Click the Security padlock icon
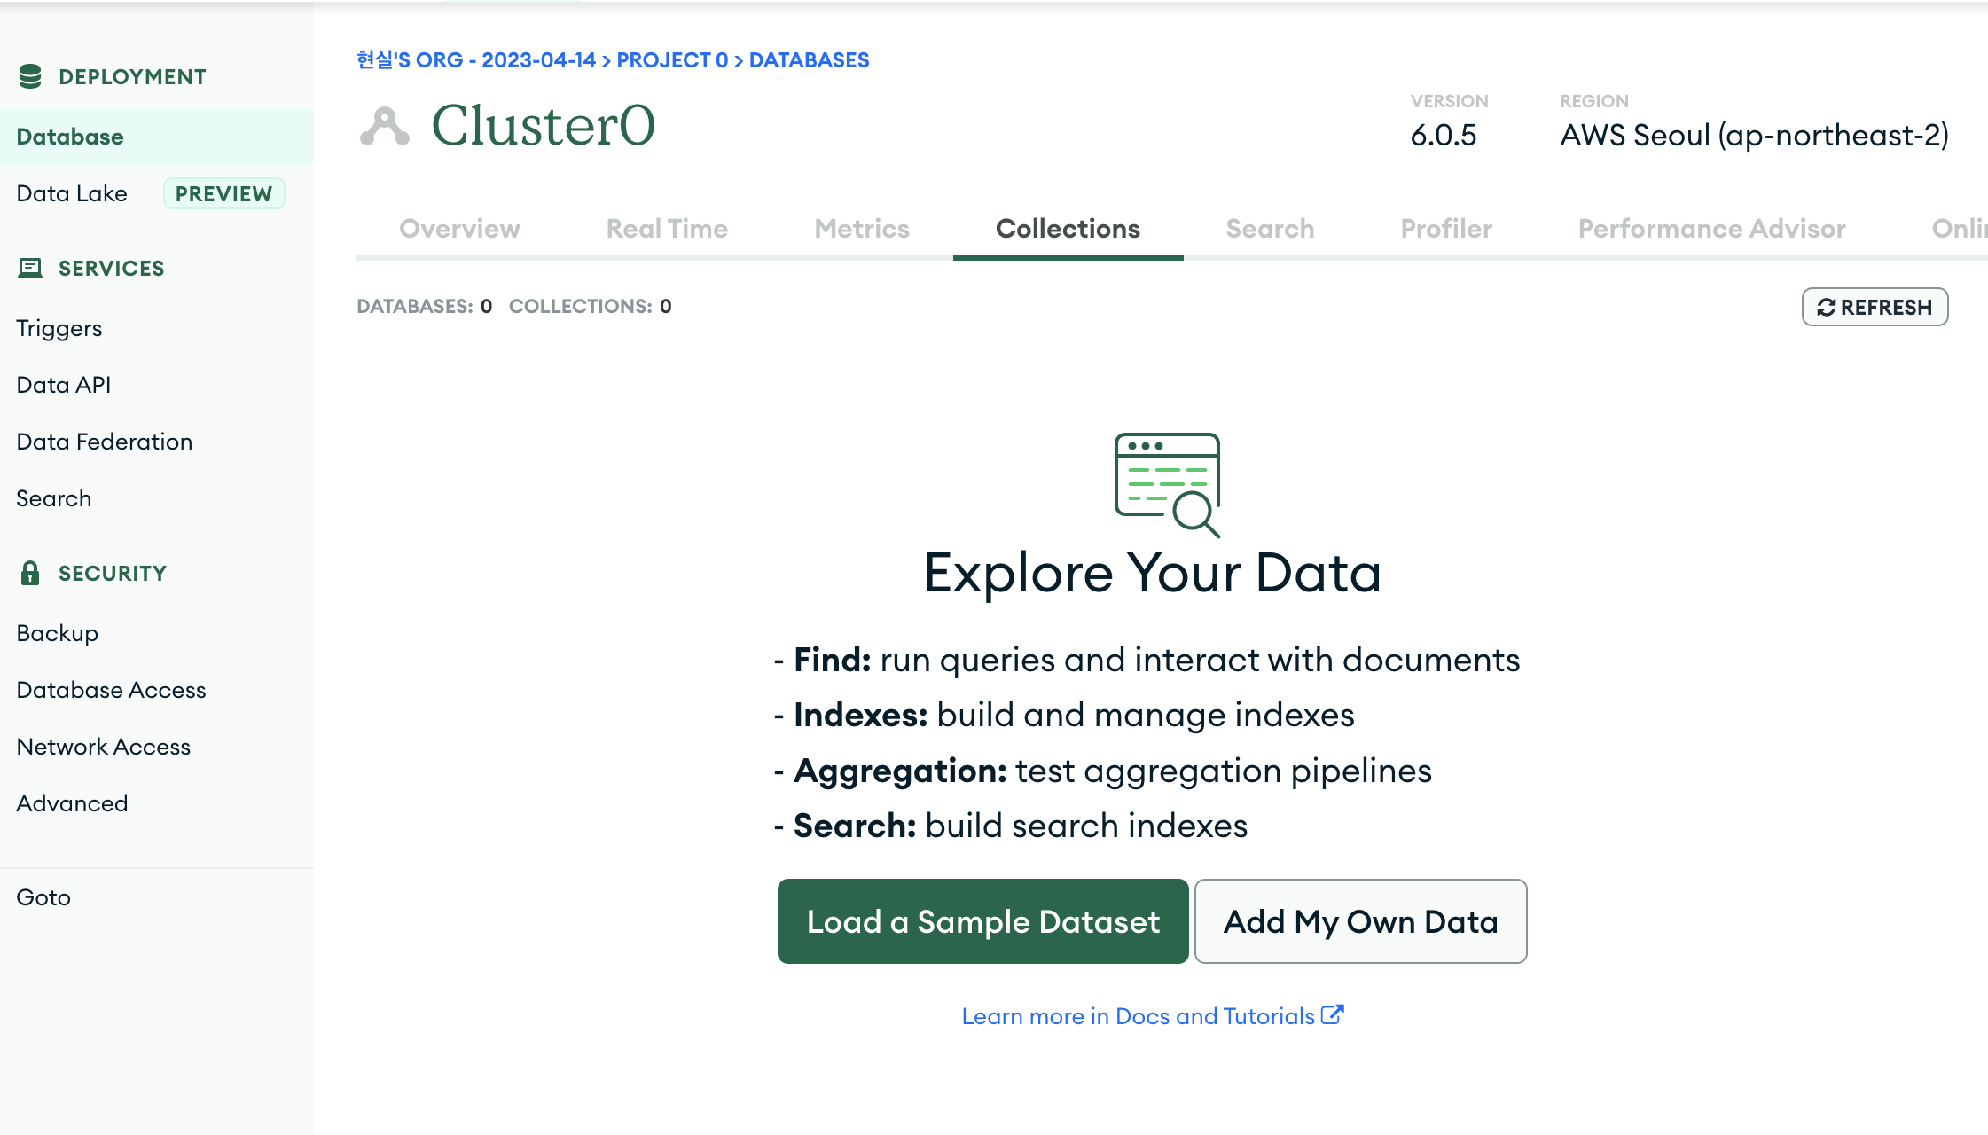The height and width of the screenshot is (1135, 1988). coord(30,573)
